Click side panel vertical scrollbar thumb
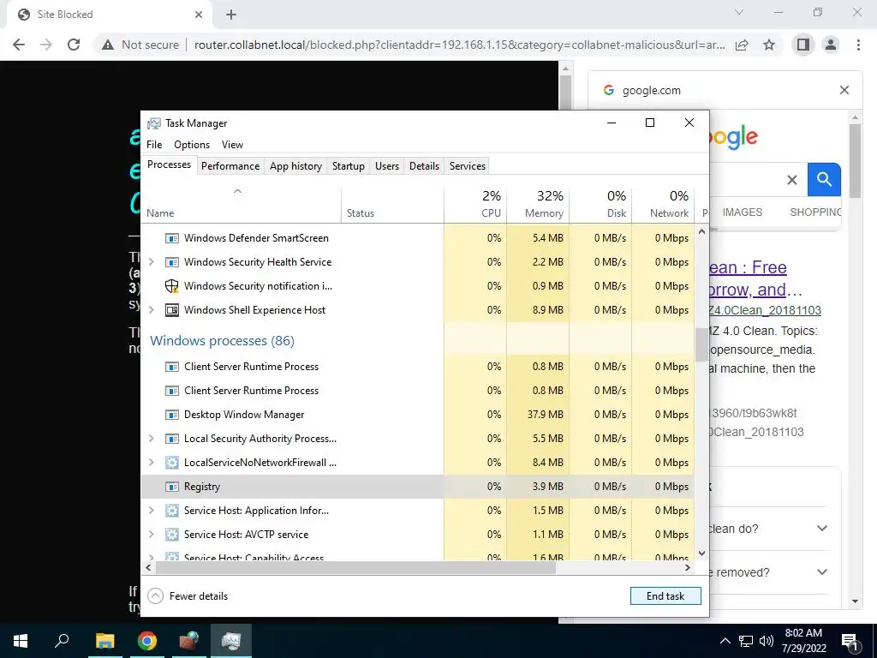Screen dimensions: 877x658 [856, 161]
